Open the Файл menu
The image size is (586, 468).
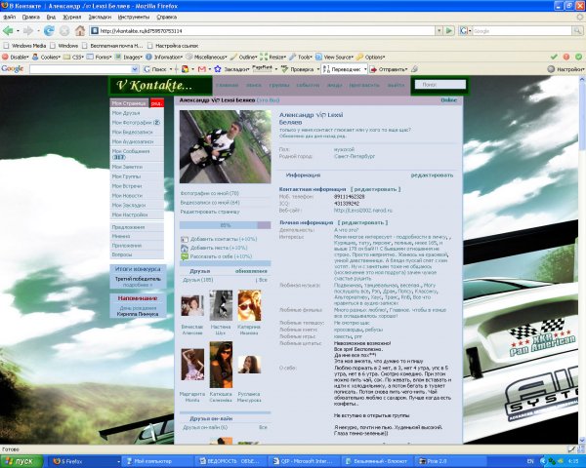10,18
